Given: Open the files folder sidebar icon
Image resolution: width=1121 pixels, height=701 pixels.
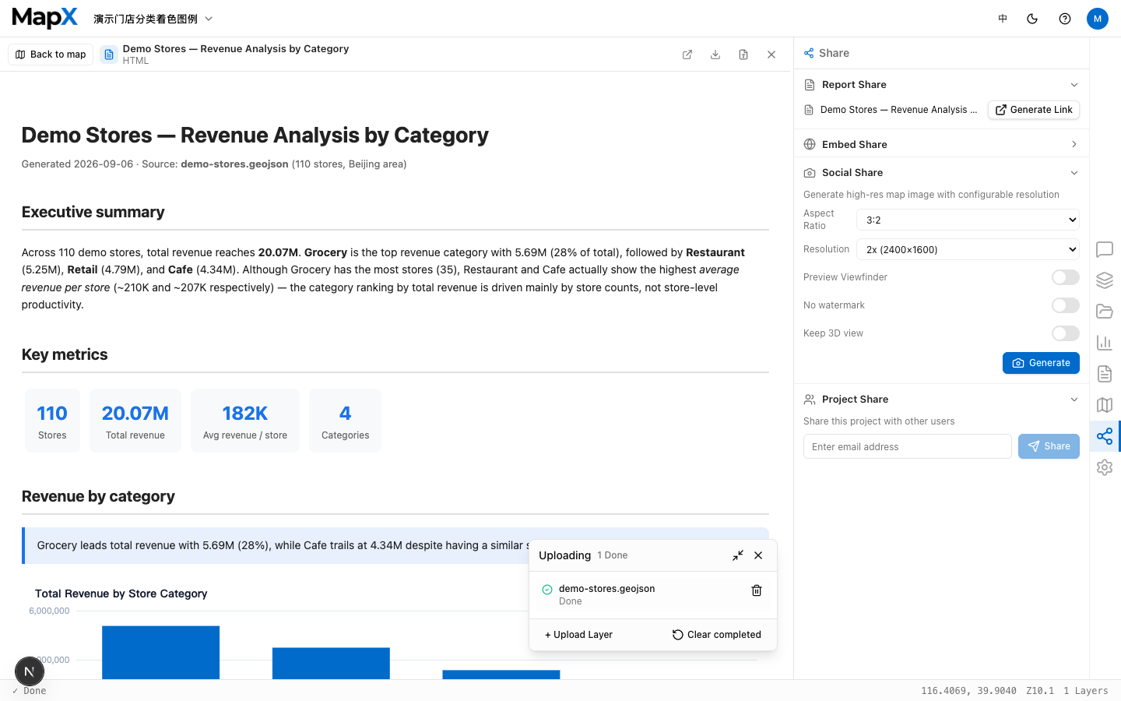Looking at the screenshot, I should point(1105,312).
